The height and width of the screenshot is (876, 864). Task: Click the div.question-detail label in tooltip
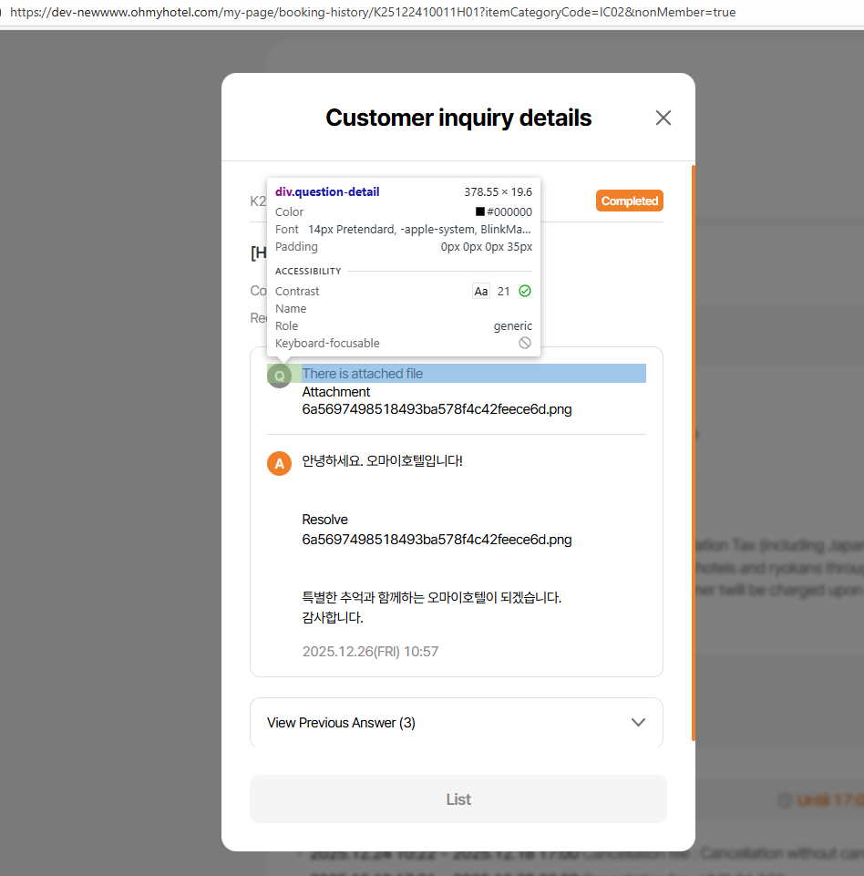pos(327,191)
